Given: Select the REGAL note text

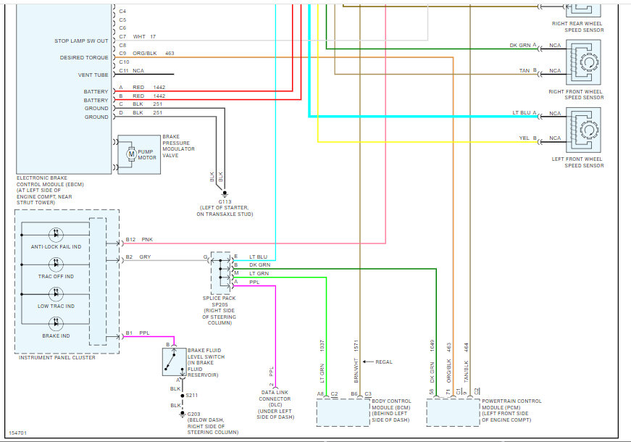Looking at the screenshot, I should [384, 362].
